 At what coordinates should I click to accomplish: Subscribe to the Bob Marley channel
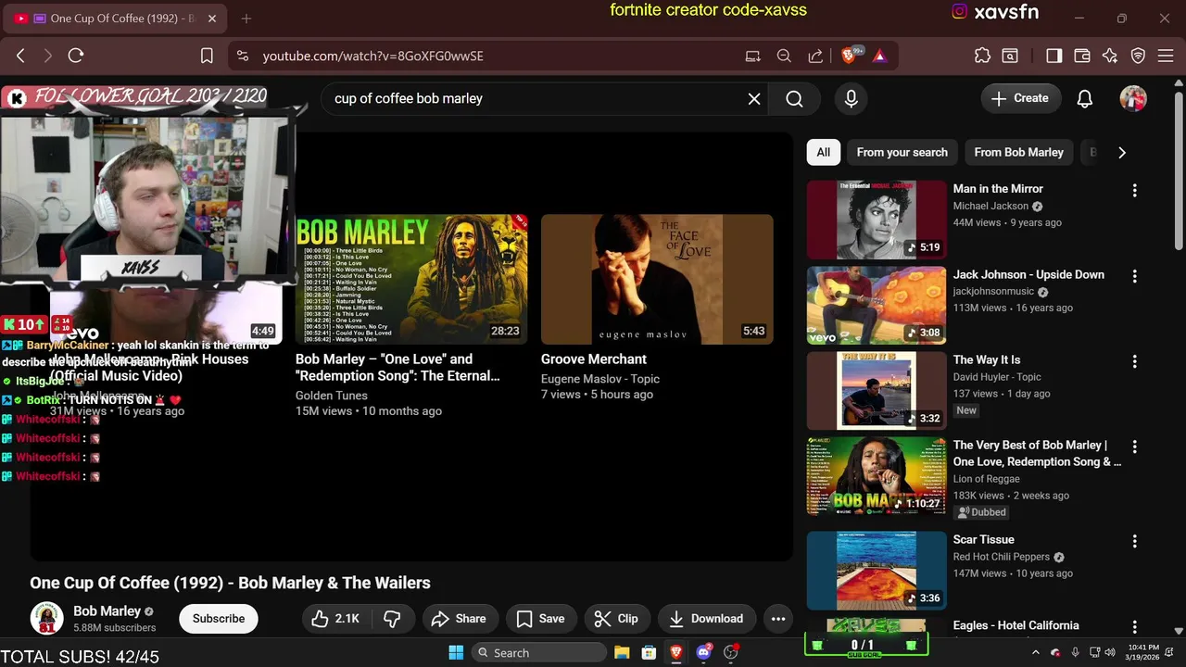219,619
